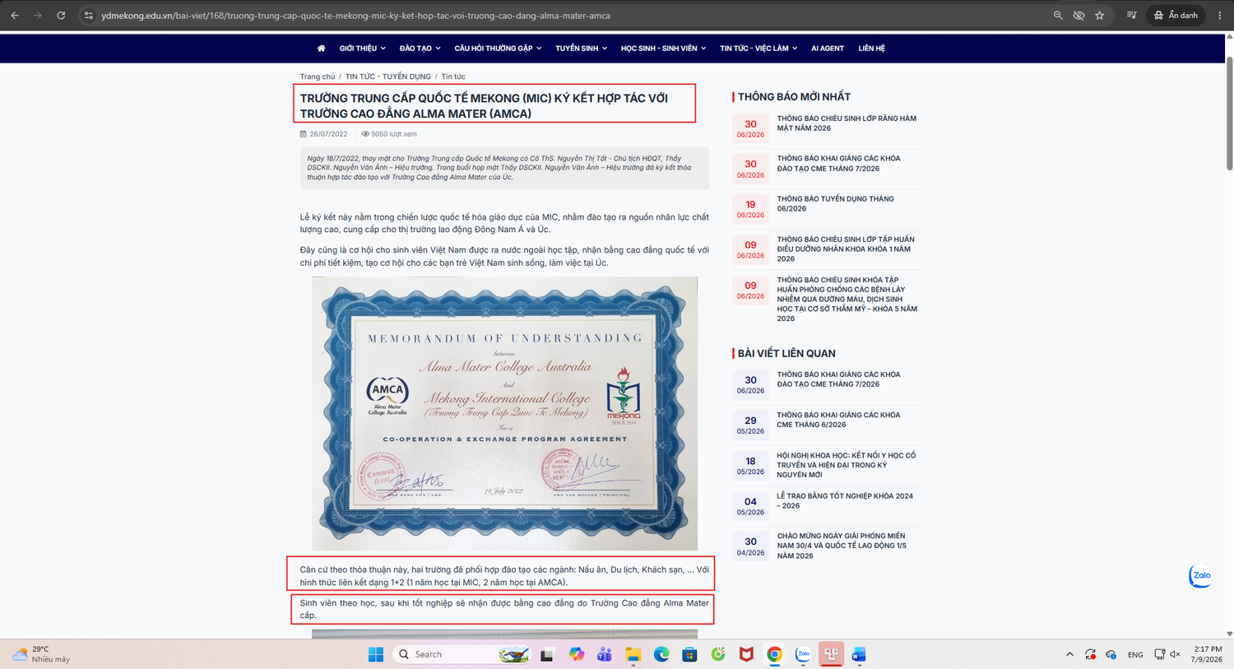The height and width of the screenshot is (669, 1234).
Task: Open the Chrome three-dot menu
Action: (1220, 16)
